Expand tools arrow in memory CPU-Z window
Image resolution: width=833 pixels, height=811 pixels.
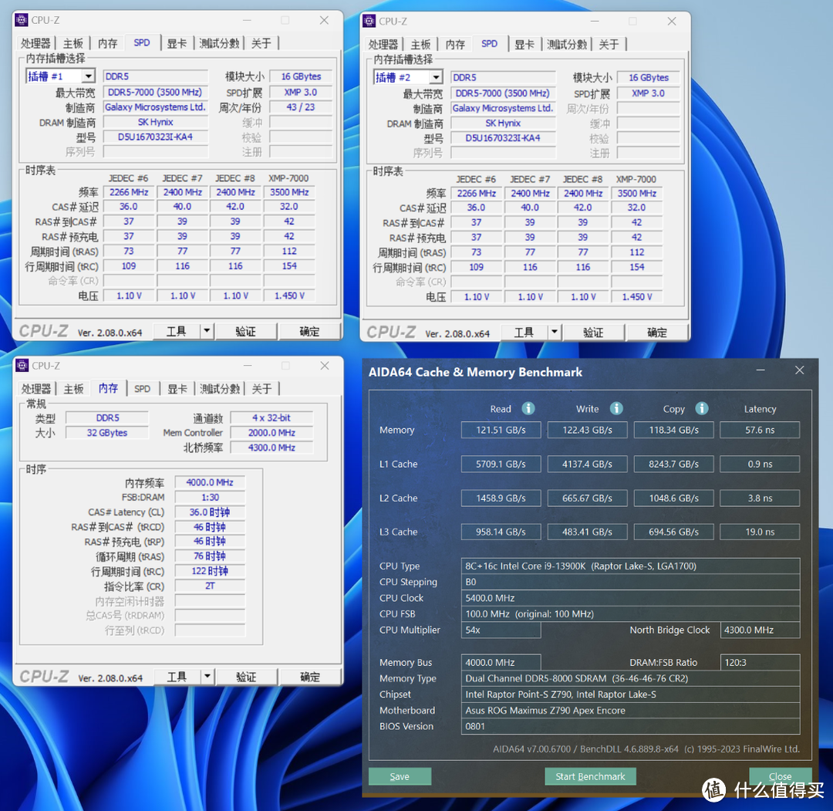click(207, 677)
